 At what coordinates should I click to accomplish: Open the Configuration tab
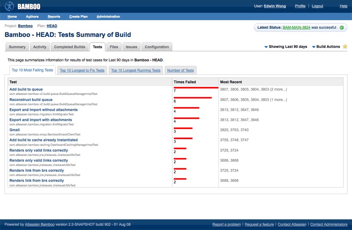click(x=157, y=47)
